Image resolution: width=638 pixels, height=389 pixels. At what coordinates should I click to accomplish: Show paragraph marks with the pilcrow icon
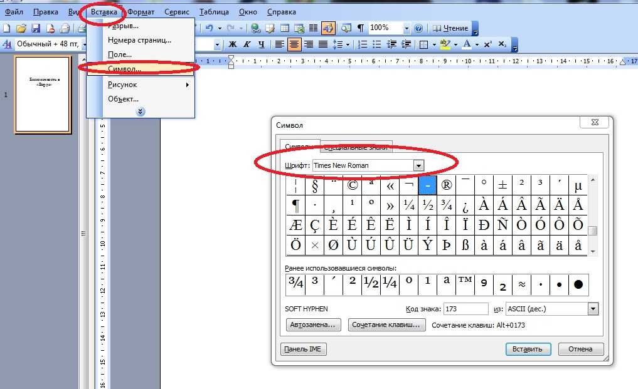coord(361,28)
